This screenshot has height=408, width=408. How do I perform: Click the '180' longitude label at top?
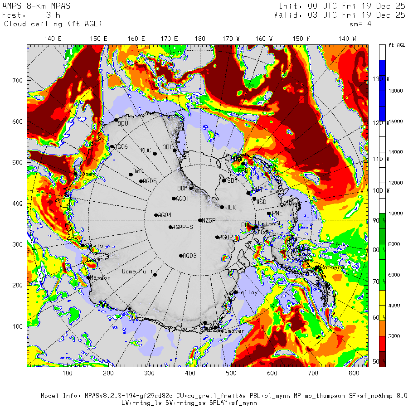coord(200,39)
